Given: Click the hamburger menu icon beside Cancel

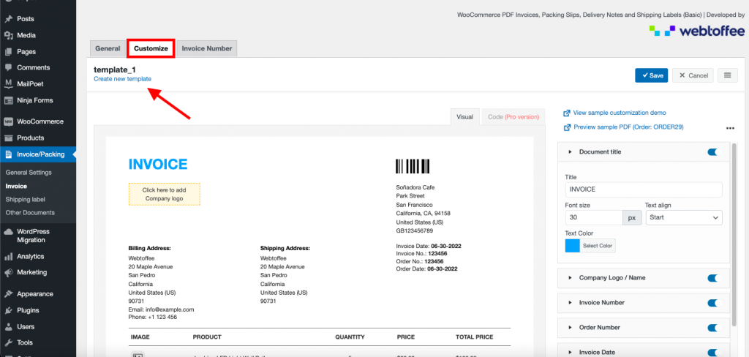Looking at the screenshot, I should [x=726, y=75].
